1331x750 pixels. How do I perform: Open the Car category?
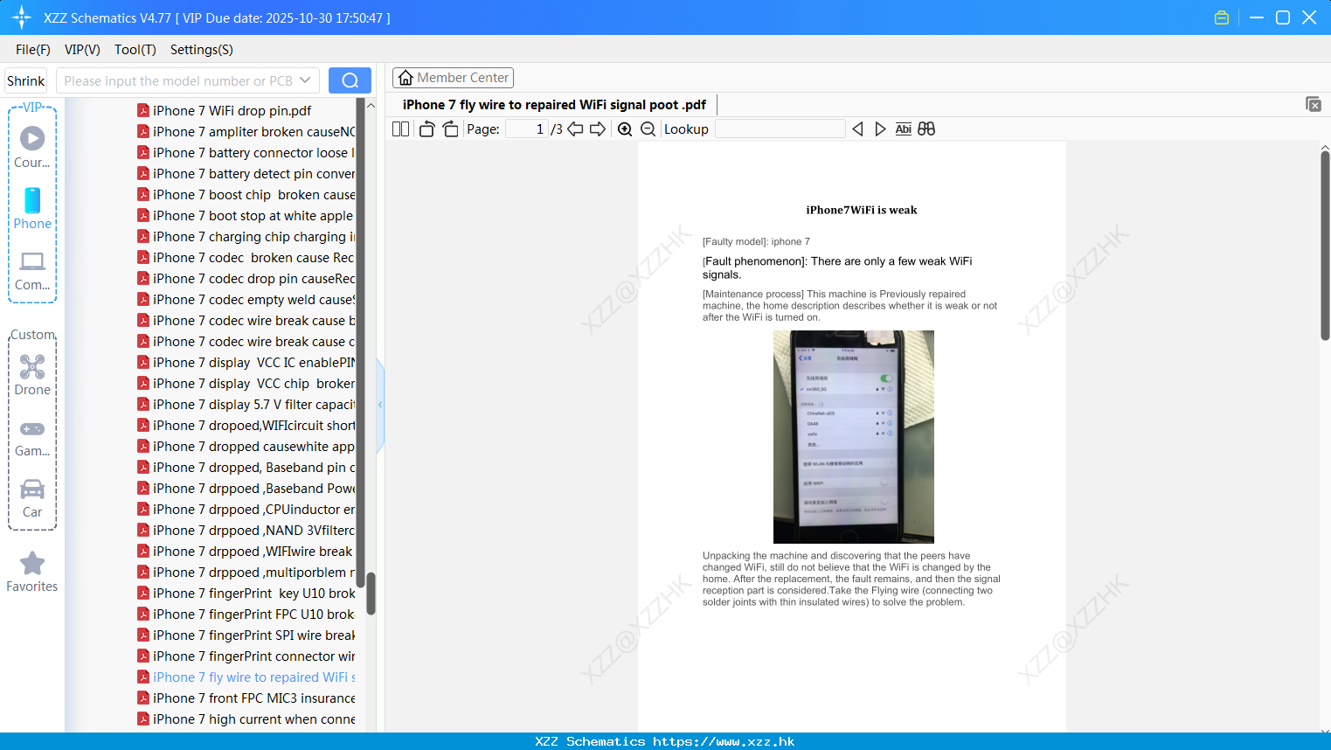[x=32, y=489]
